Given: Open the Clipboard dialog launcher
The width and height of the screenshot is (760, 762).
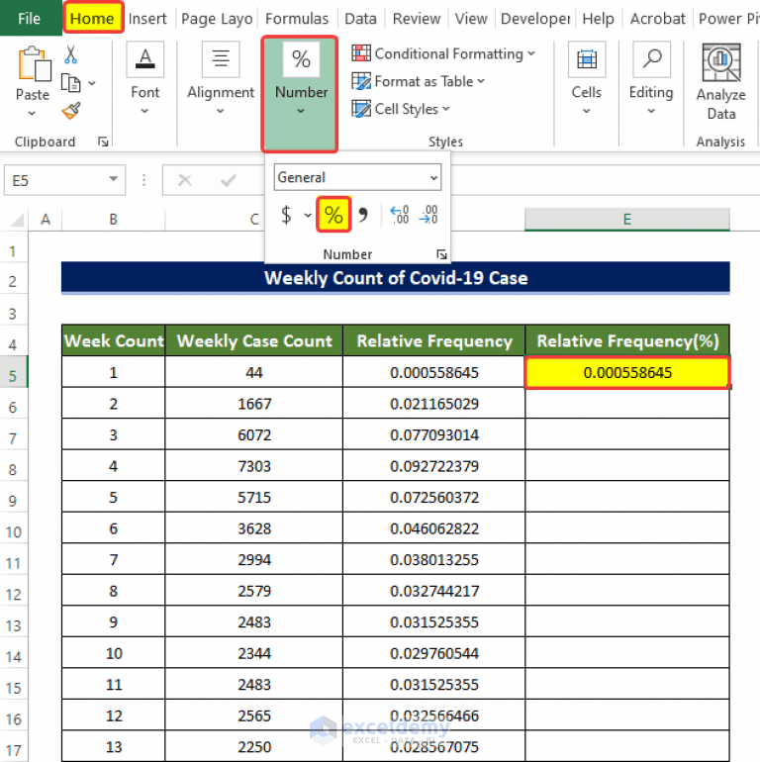Looking at the screenshot, I should pos(103,142).
